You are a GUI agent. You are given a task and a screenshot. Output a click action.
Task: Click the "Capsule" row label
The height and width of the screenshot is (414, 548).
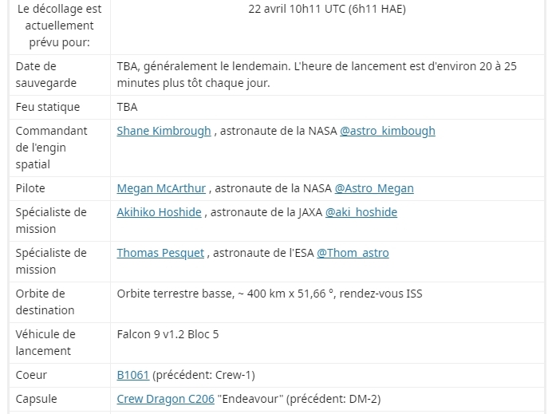[36, 399]
